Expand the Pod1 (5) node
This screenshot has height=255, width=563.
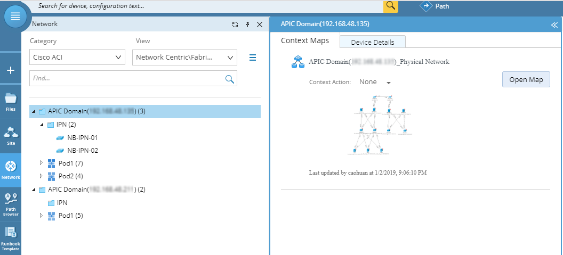41,216
